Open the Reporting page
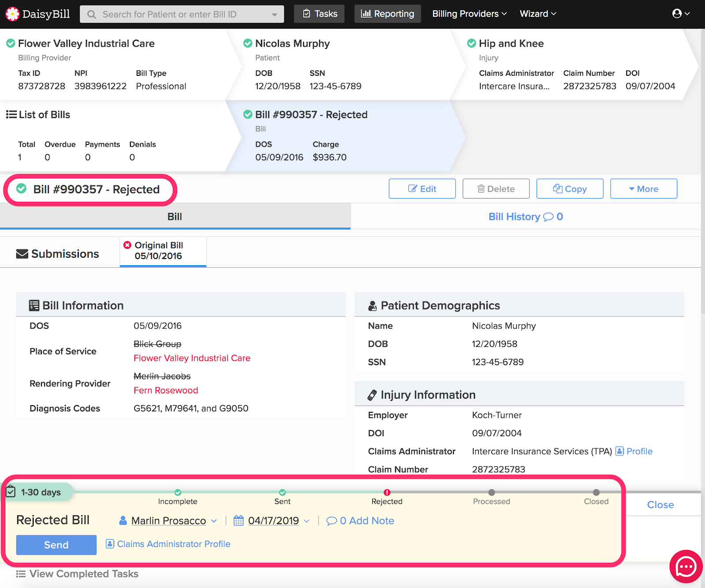Image resolution: width=705 pixels, height=588 pixels. pyautogui.click(x=388, y=14)
